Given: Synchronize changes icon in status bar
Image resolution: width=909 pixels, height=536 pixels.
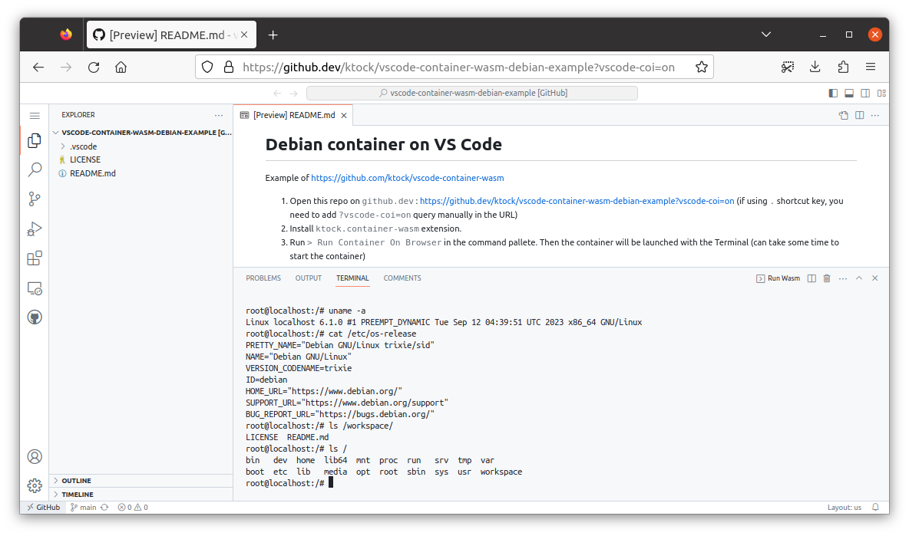Looking at the screenshot, I should 104,508.
